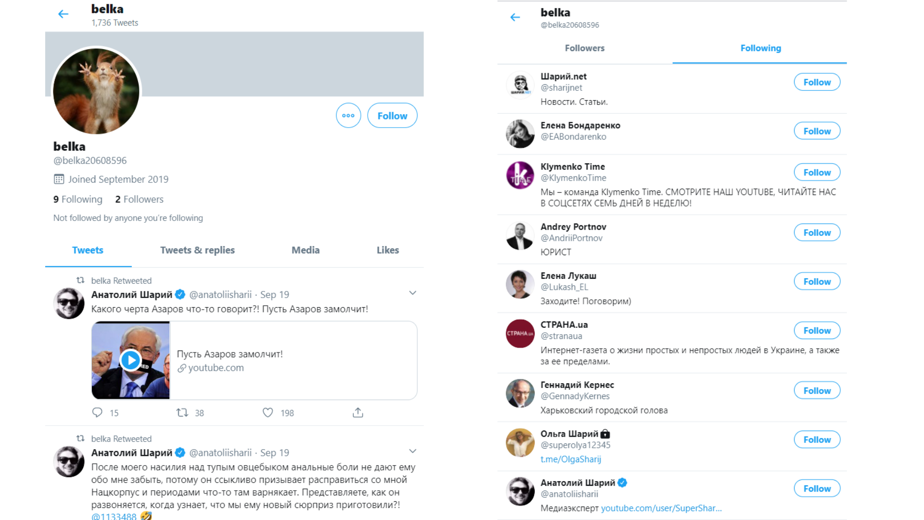Click the back arrow above the Followers tab

click(x=515, y=18)
